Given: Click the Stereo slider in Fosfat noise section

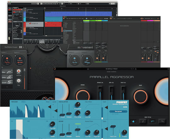Looking at the screenshot, I should click(x=78, y=129).
